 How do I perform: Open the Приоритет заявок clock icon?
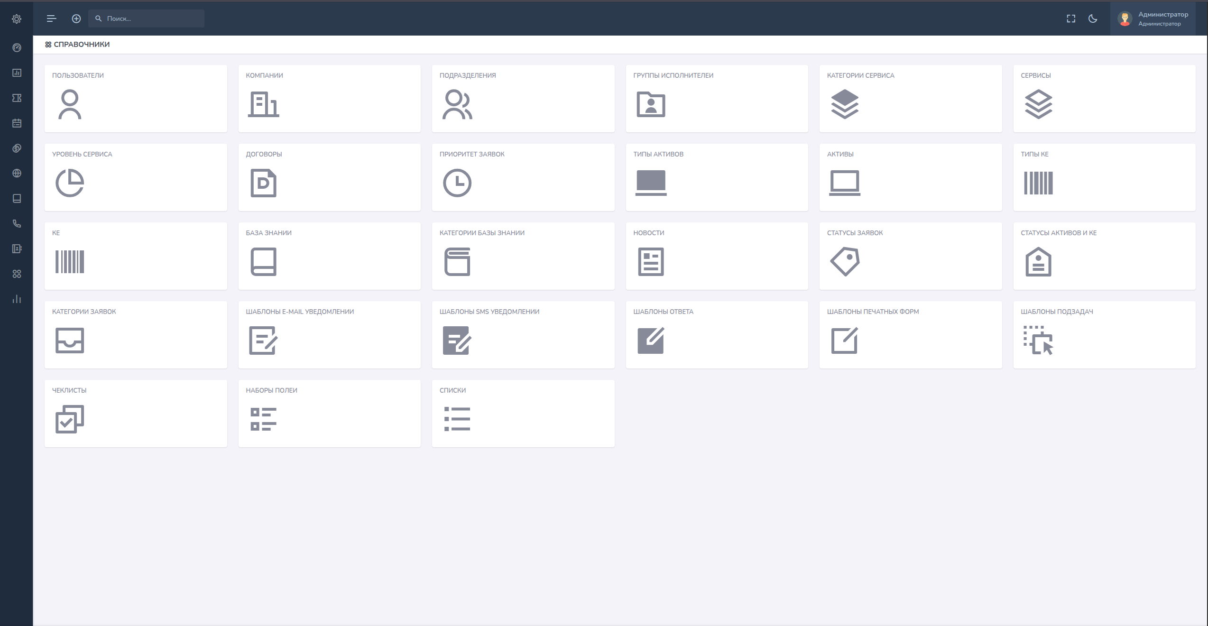(x=457, y=183)
